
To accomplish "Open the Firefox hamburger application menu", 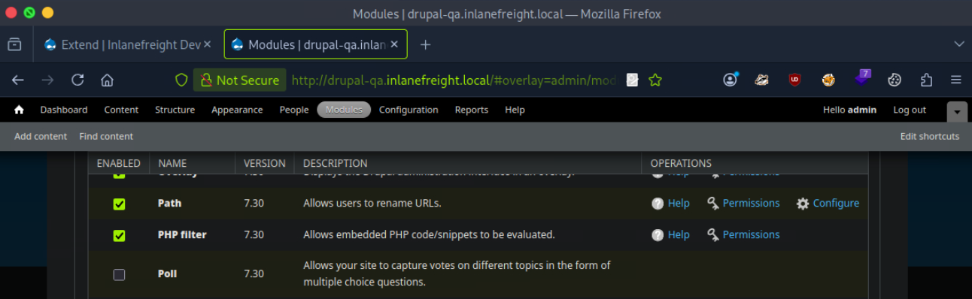I will coord(956,80).
